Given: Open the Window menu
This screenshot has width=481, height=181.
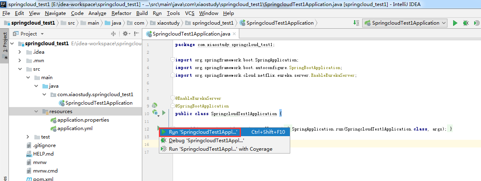Looking at the screenshot, I should [x=209, y=13].
